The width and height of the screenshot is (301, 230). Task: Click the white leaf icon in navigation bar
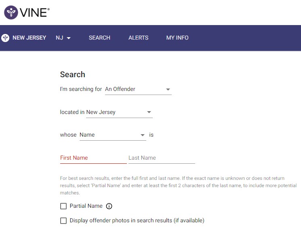pos(5,38)
